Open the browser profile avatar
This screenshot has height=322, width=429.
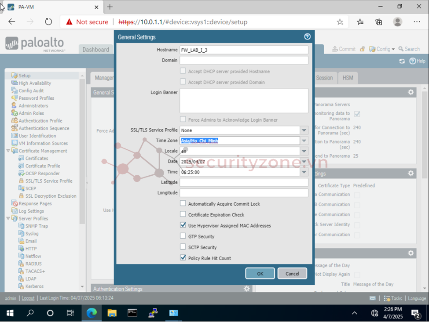coord(397,22)
